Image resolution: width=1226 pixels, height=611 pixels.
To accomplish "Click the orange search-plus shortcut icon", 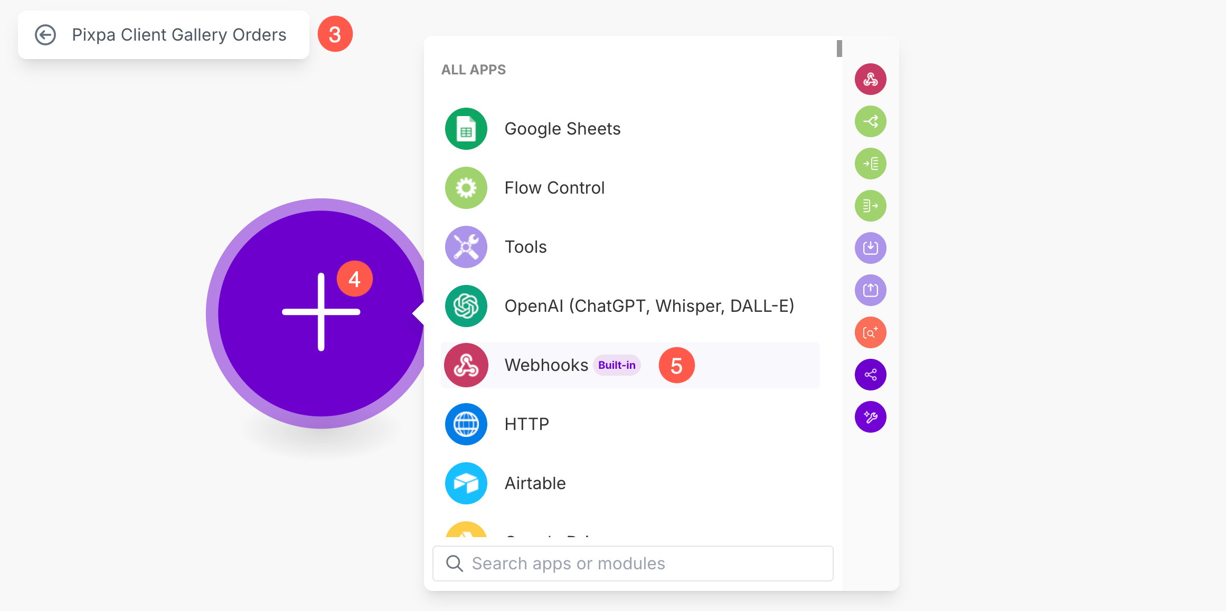I will click(870, 332).
